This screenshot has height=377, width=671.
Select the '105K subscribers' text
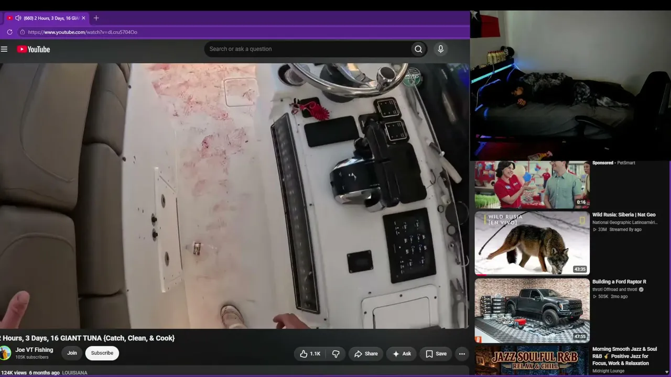pos(32,357)
